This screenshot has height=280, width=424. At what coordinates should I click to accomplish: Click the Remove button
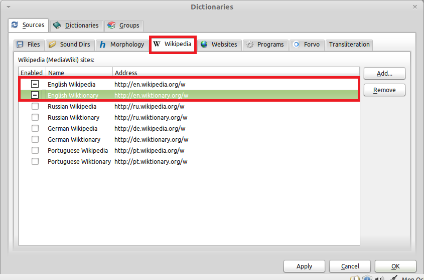pyautogui.click(x=384, y=90)
